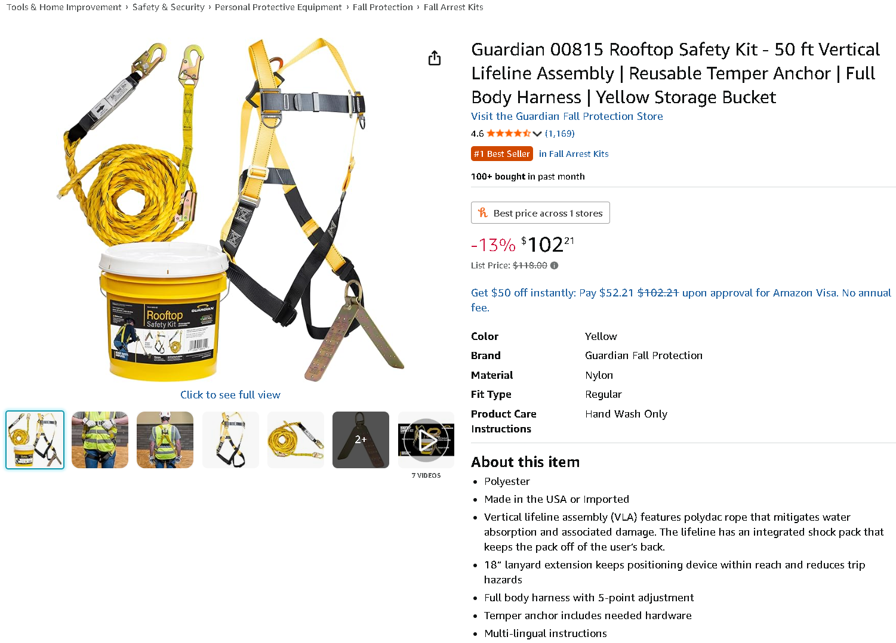Select the harness-only product thumbnail
The height and width of the screenshot is (643, 896).
click(x=230, y=440)
